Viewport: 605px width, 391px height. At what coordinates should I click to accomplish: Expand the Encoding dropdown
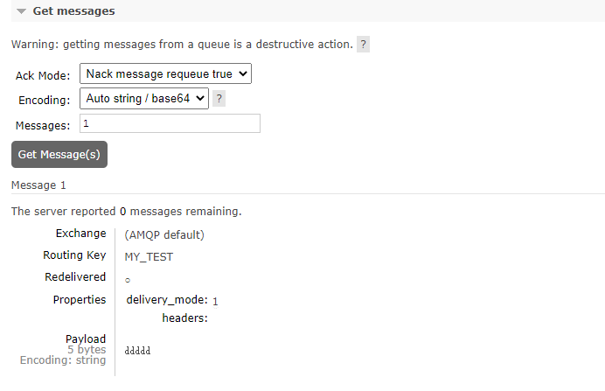tap(144, 98)
